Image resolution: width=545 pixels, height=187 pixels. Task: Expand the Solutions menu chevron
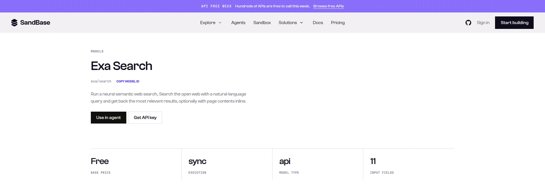[301, 23]
